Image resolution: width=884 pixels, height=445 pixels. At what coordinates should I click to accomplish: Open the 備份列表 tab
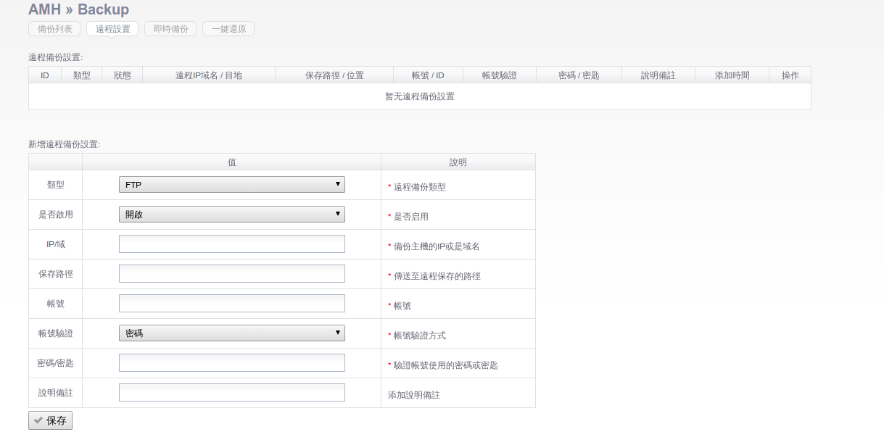[x=54, y=29]
